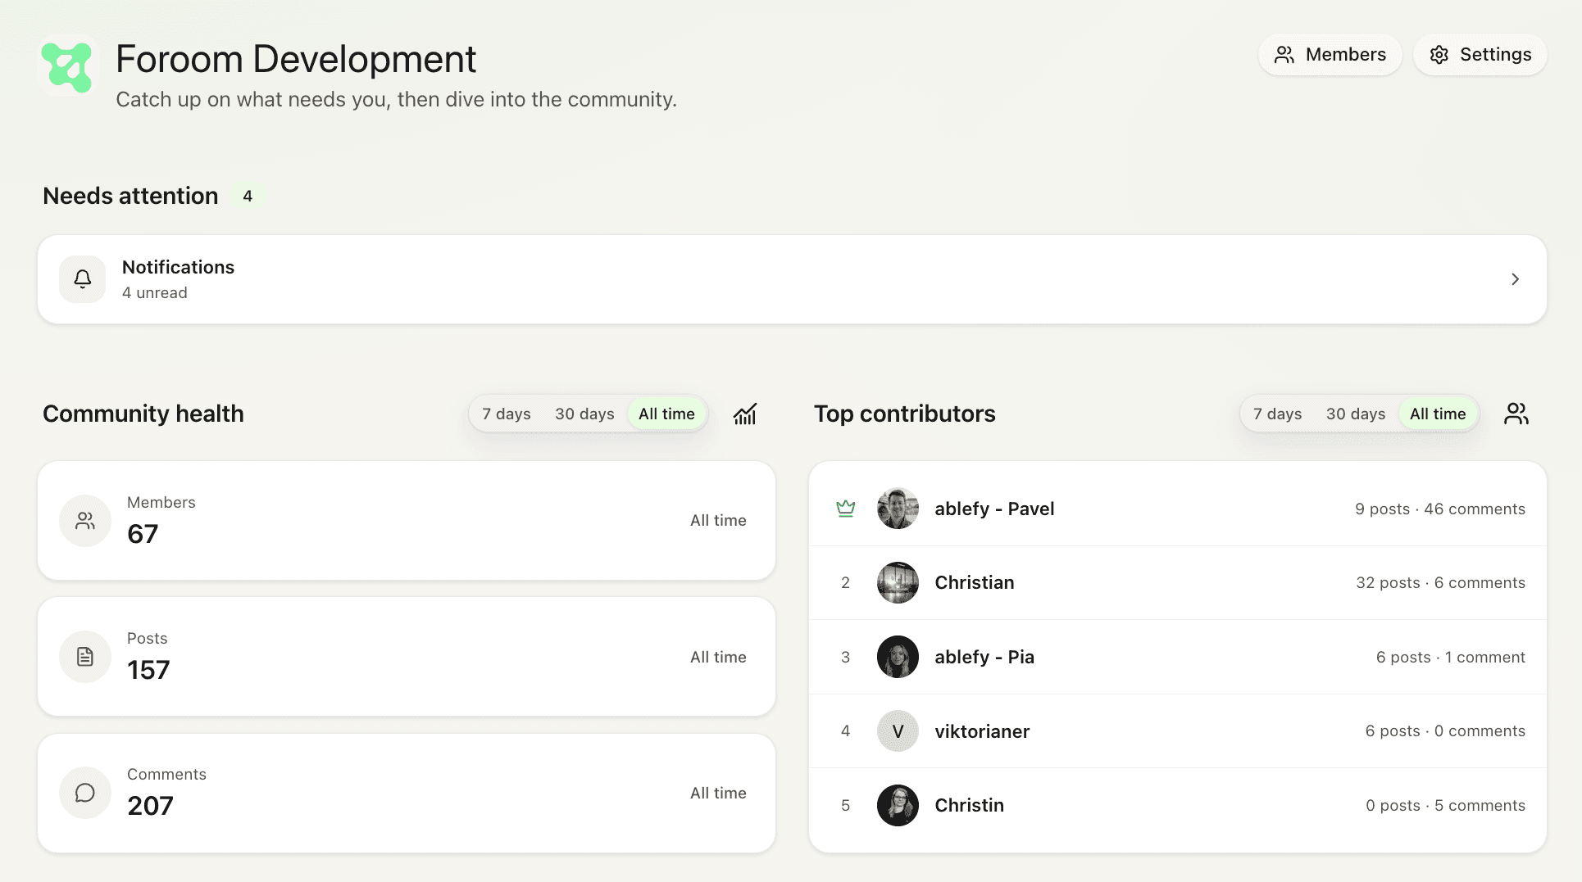Select 30 days in Top contributors filter

(1356, 414)
